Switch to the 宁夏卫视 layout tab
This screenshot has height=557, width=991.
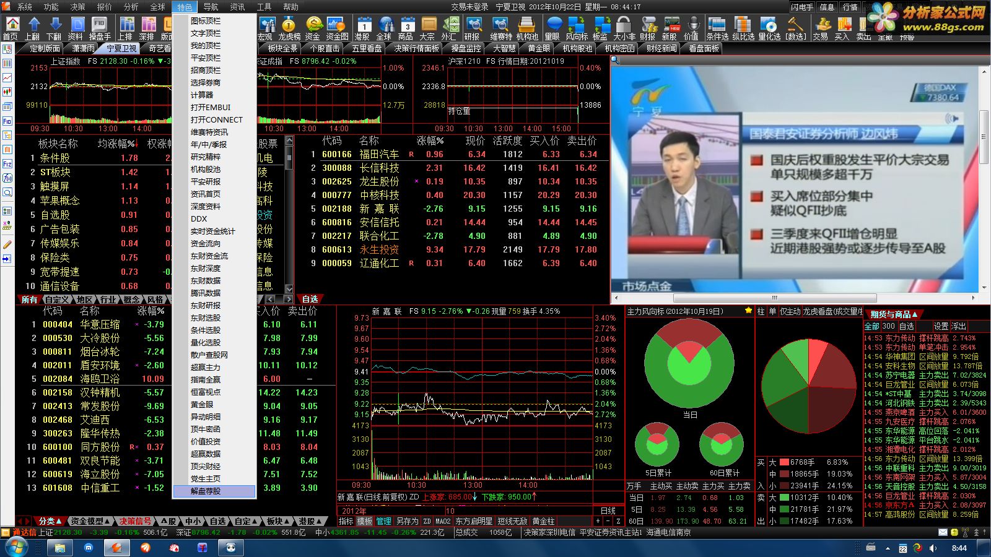(x=121, y=48)
